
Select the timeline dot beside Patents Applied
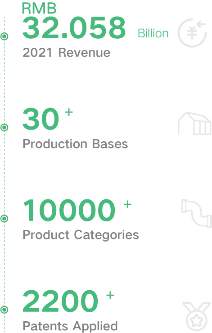tap(4, 310)
